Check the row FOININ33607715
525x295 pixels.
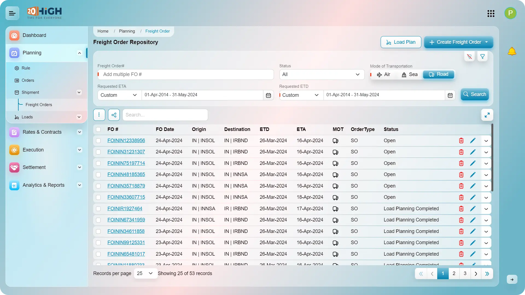point(98,197)
